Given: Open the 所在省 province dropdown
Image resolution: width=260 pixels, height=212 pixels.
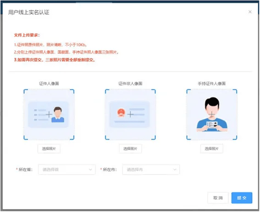Looking at the screenshot, I should 67,170.
